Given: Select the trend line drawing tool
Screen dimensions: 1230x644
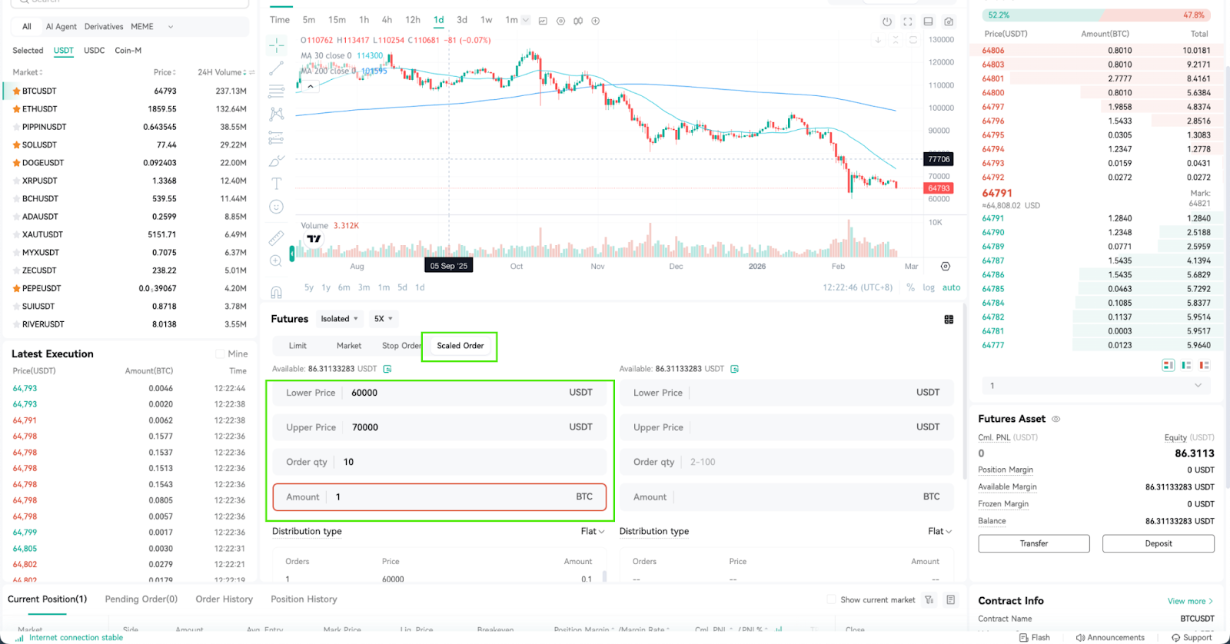Looking at the screenshot, I should [277, 69].
